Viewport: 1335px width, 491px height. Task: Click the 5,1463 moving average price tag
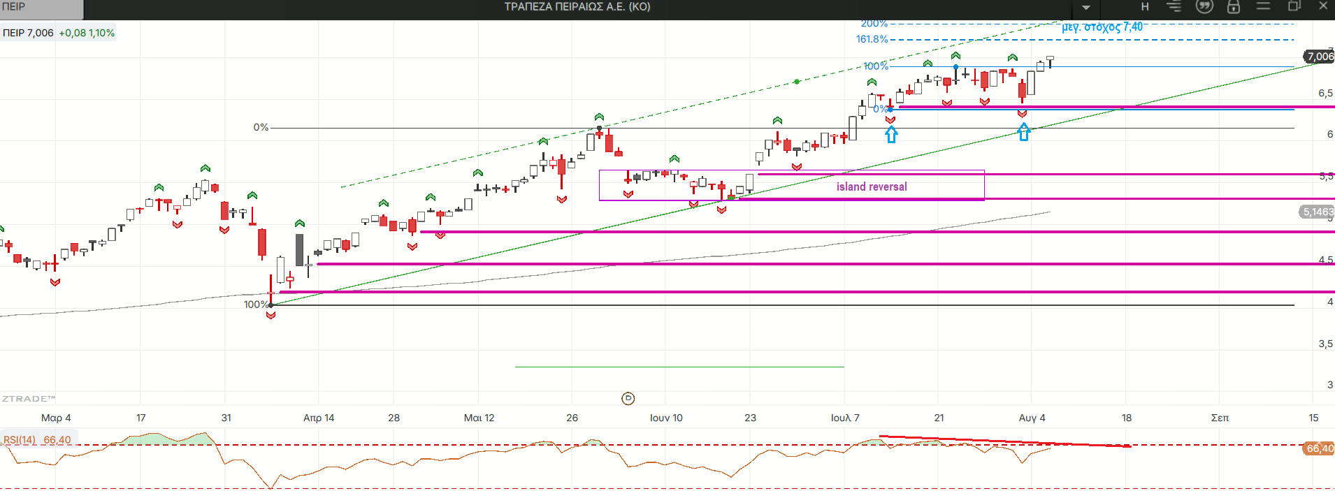(x=1318, y=212)
